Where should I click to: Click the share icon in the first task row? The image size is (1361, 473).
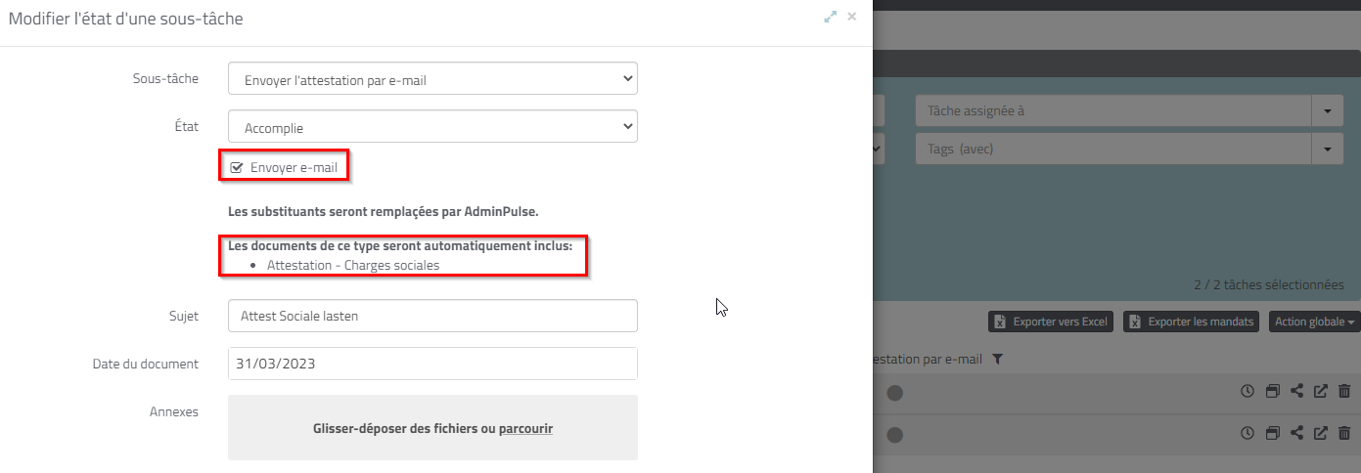[1296, 392]
